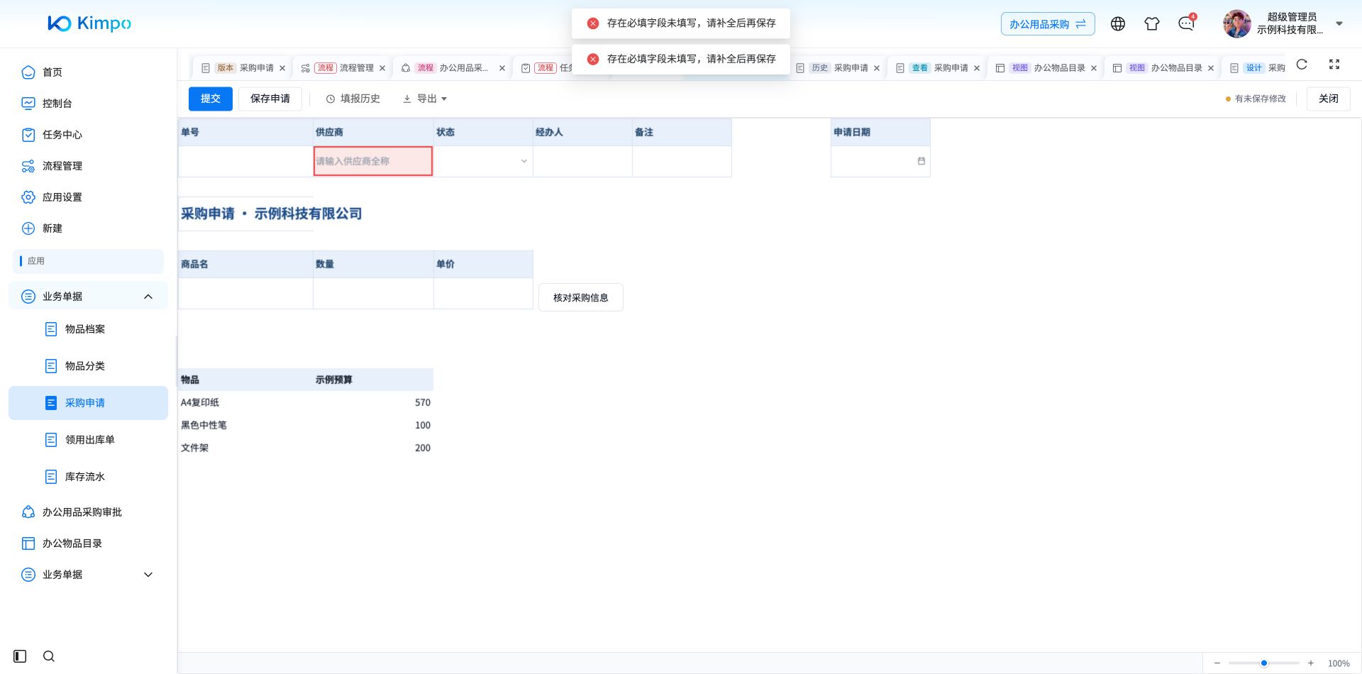Image resolution: width=1362 pixels, height=674 pixels.
Task: Click the 供应商 input field
Action: (x=373, y=161)
